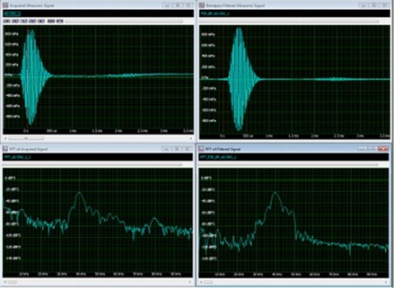Click the FFT of Filtered Signal window icon

[x=201, y=149]
